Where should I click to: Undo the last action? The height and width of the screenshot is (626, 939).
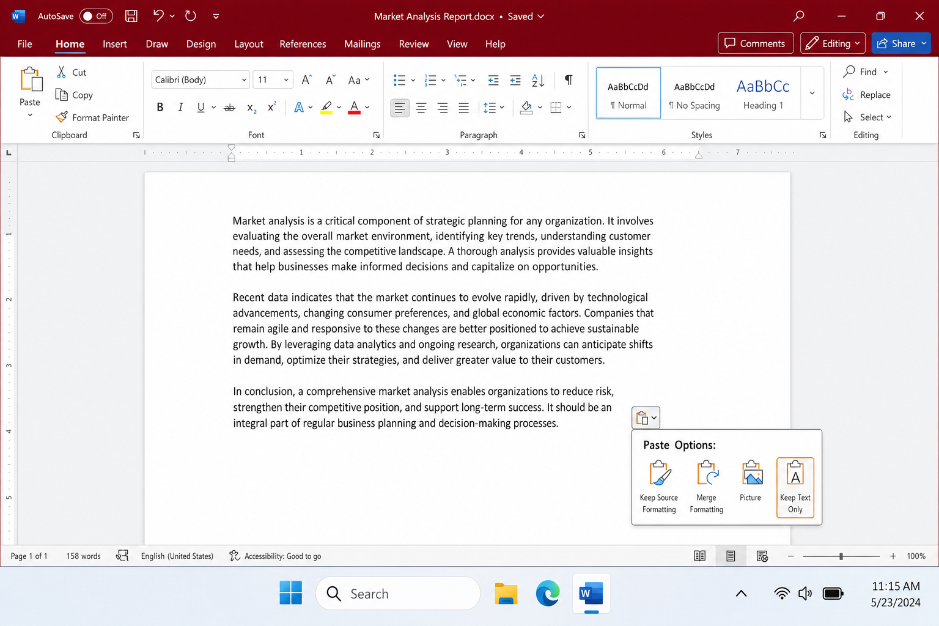click(x=158, y=16)
